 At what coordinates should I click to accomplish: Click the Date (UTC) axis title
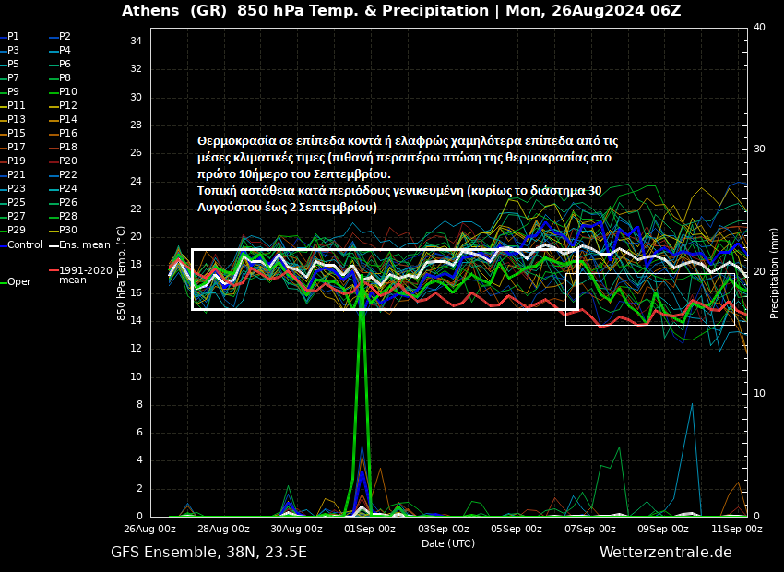[448, 543]
